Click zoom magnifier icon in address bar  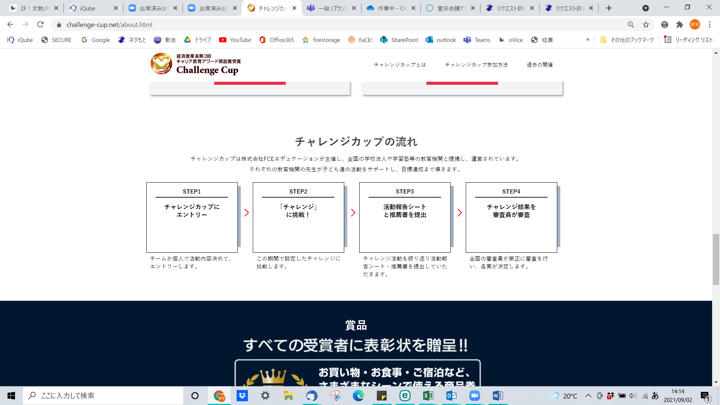pyautogui.click(x=631, y=25)
